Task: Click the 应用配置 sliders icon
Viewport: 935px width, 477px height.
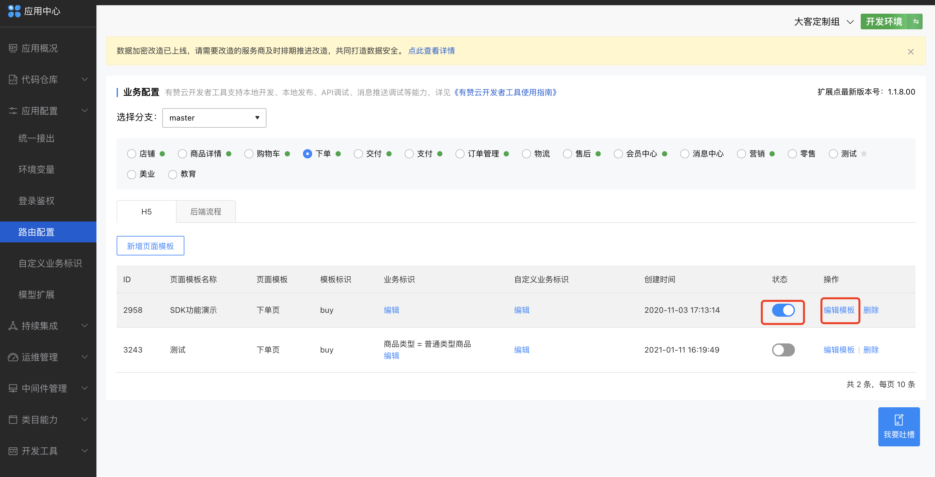Action: point(13,111)
